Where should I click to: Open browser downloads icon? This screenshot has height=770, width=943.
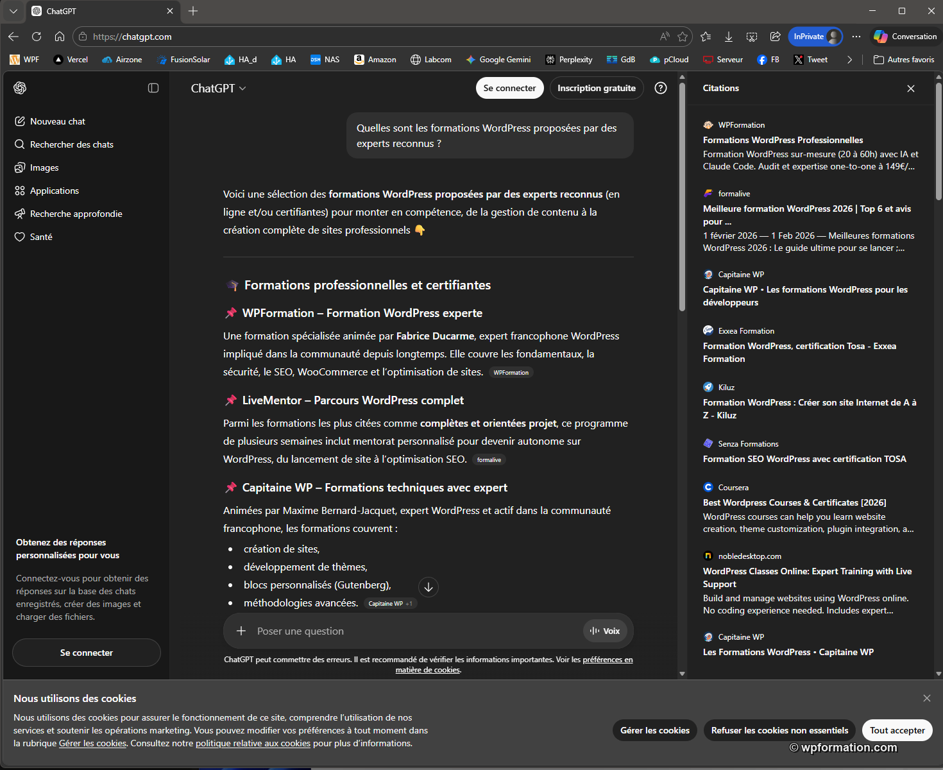point(729,37)
